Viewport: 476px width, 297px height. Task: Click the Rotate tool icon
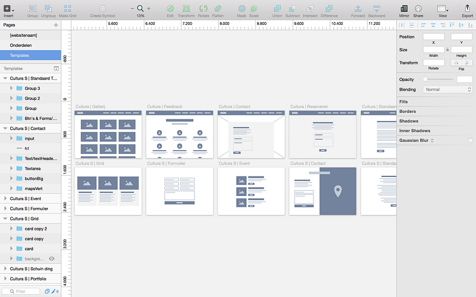coord(203,8)
